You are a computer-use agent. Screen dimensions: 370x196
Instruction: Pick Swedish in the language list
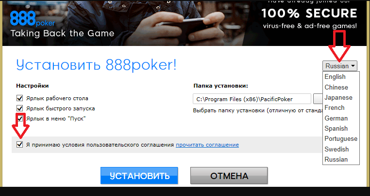[336, 149]
